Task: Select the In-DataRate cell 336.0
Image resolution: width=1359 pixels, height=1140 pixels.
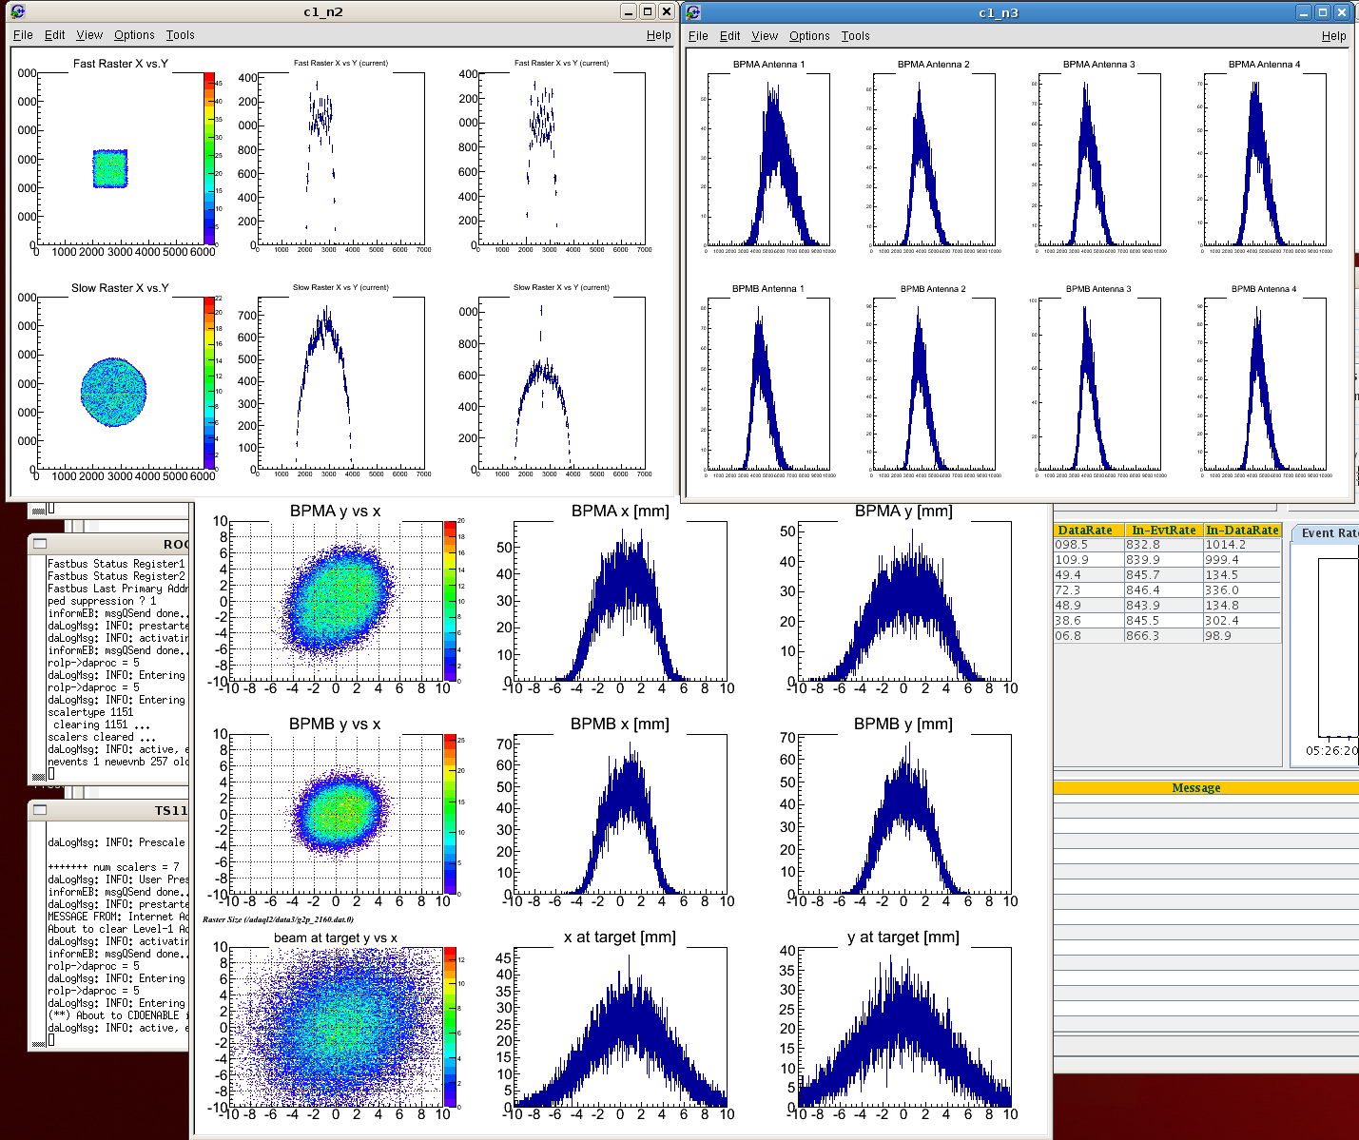Action: [1242, 590]
